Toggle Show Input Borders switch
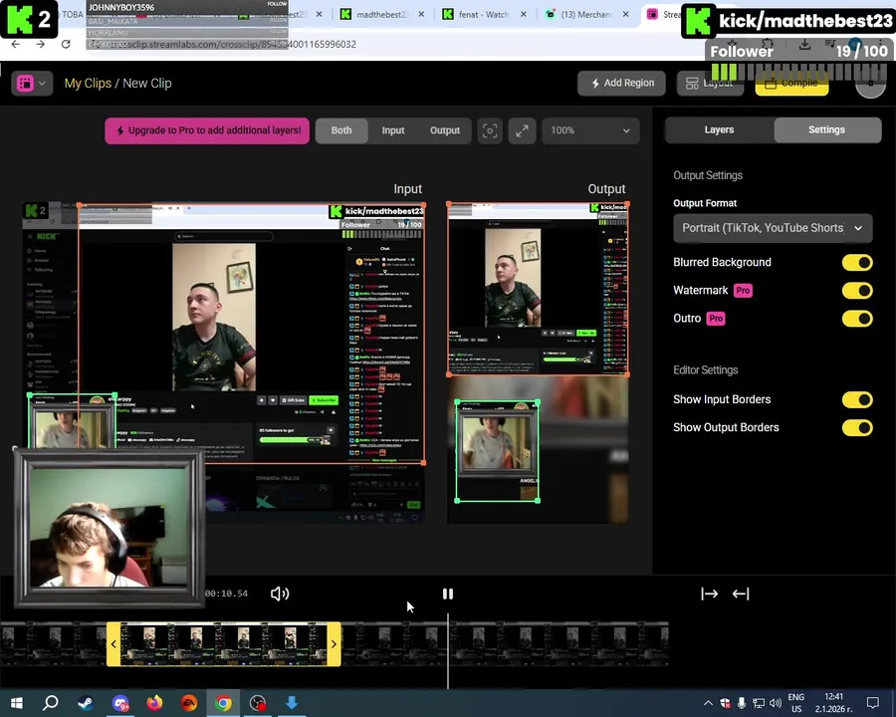896x717 pixels. (857, 399)
